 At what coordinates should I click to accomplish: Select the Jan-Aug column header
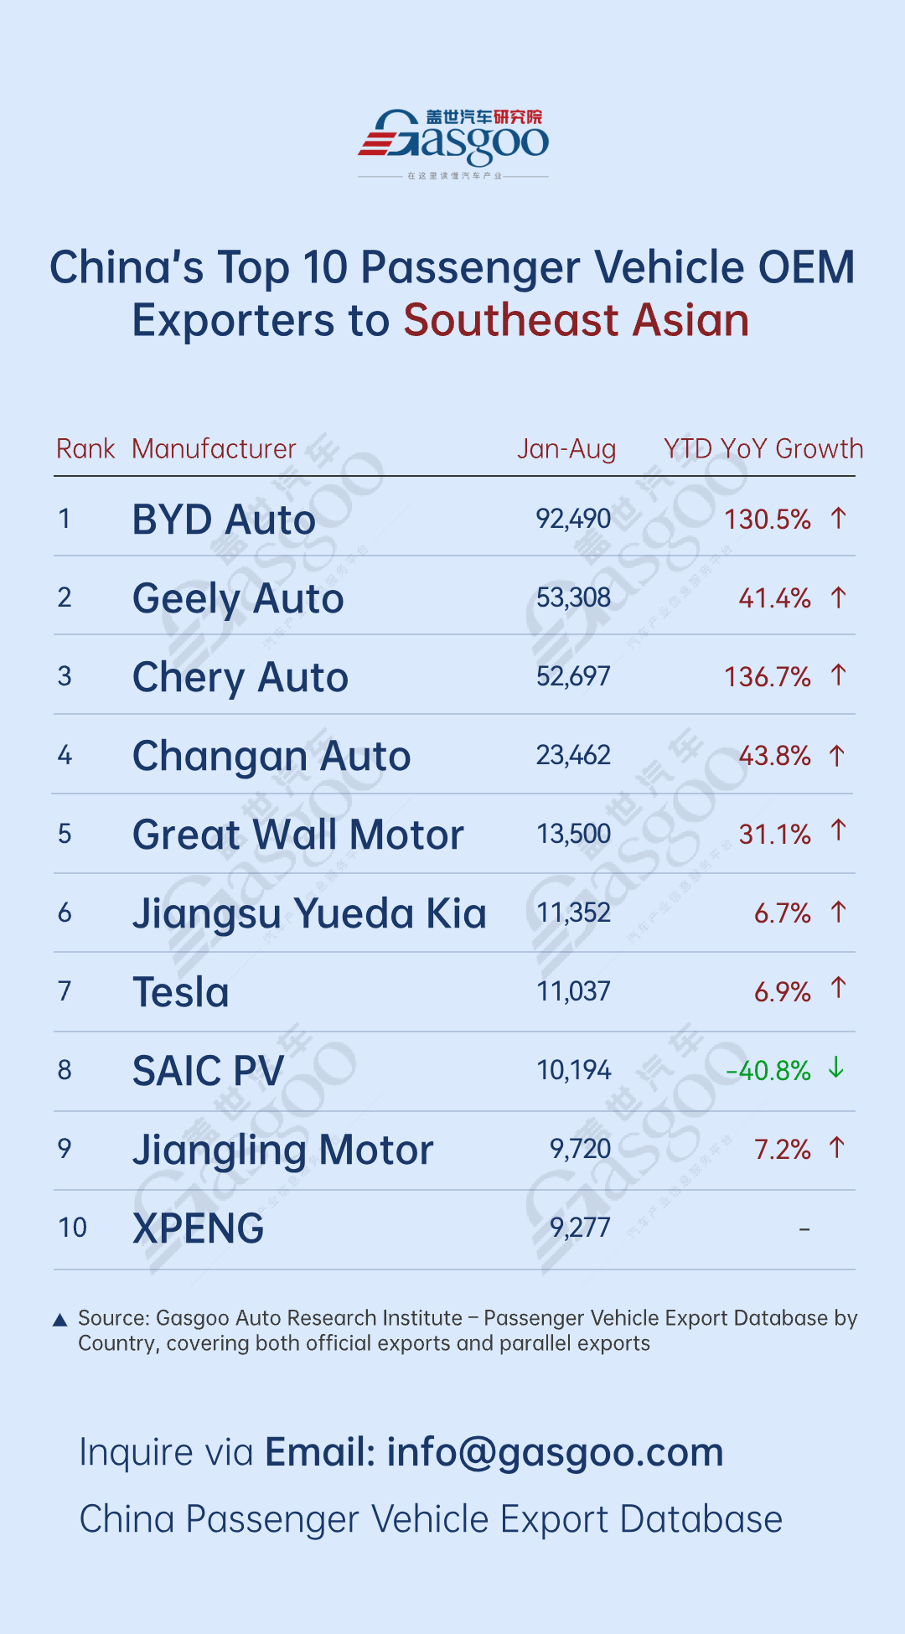point(566,449)
